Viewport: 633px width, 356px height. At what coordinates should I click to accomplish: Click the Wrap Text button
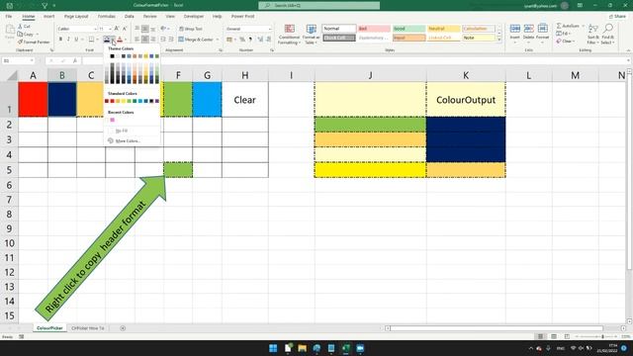tap(191, 29)
